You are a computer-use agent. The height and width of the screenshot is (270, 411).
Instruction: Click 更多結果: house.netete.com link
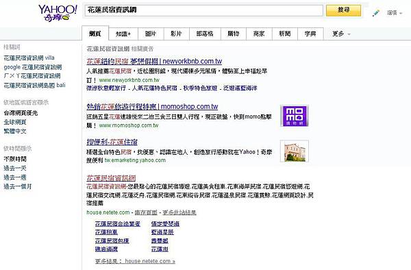click(135, 261)
